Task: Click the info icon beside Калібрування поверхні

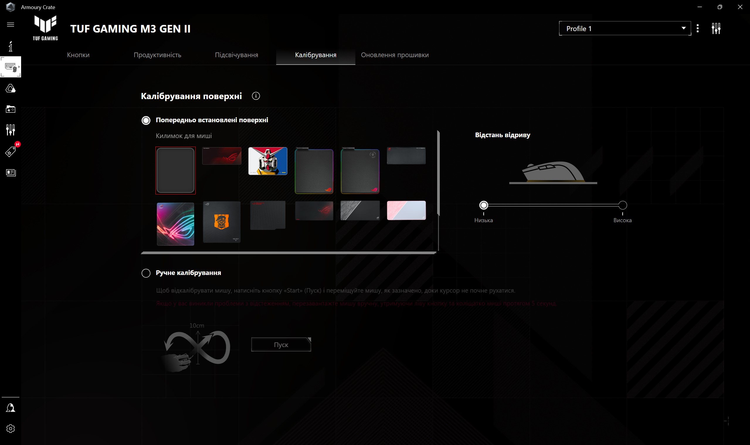Action: point(256,96)
